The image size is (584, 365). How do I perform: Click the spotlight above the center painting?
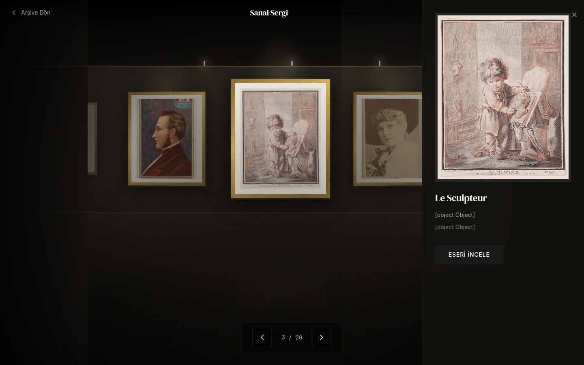click(292, 63)
